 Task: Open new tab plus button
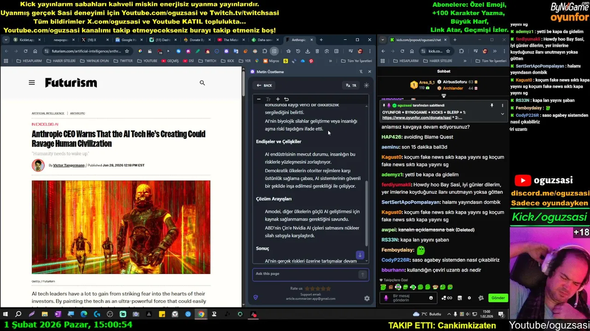pos(321,40)
